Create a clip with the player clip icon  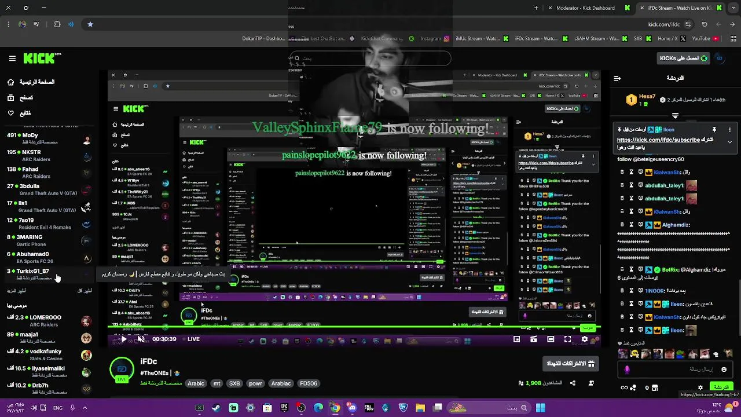point(534,339)
